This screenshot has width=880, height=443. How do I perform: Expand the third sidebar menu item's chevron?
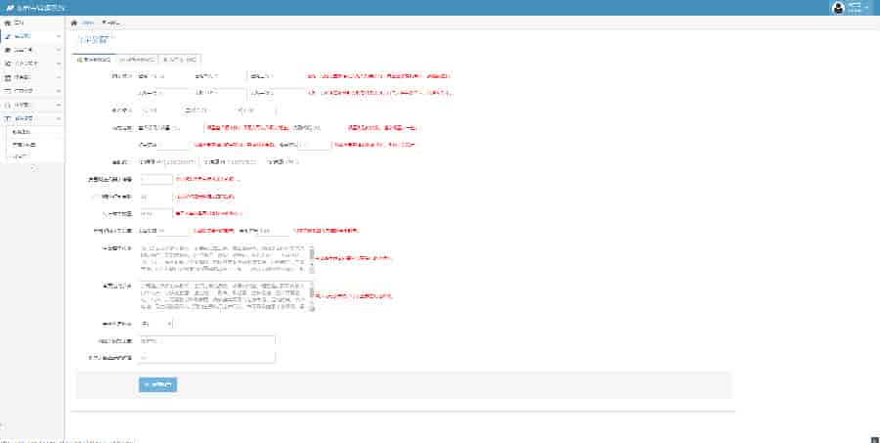coord(59,50)
